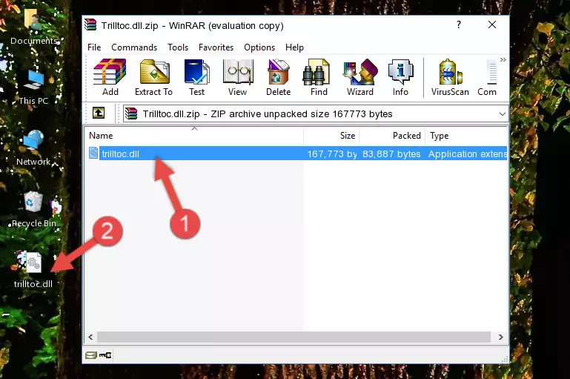
Task: Click the Add archive toolbar icon
Action: coord(110,77)
